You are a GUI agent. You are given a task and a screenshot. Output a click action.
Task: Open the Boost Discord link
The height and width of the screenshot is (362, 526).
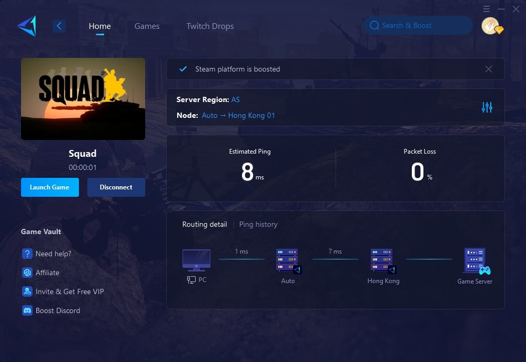(x=58, y=310)
